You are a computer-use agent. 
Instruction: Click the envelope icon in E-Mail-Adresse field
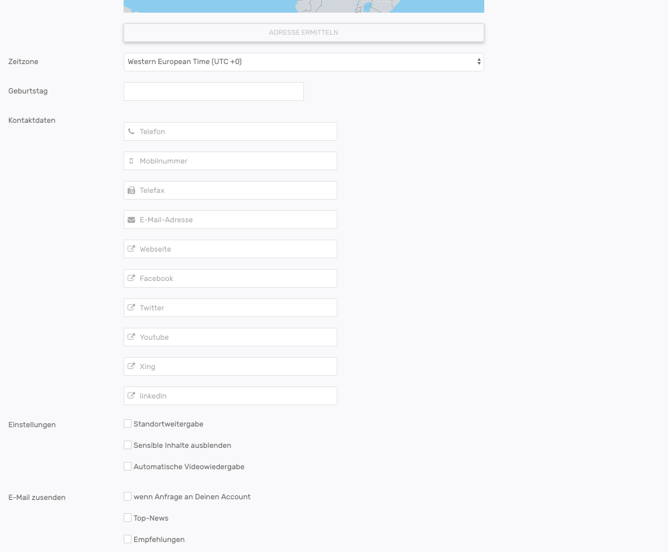point(131,220)
